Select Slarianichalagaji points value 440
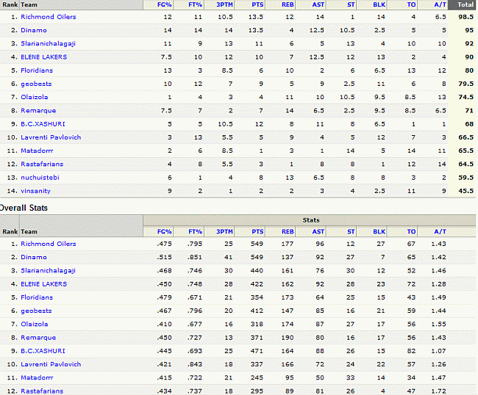Screen dimensions: 478x395 pyautogui.click(x=257, y=270)
